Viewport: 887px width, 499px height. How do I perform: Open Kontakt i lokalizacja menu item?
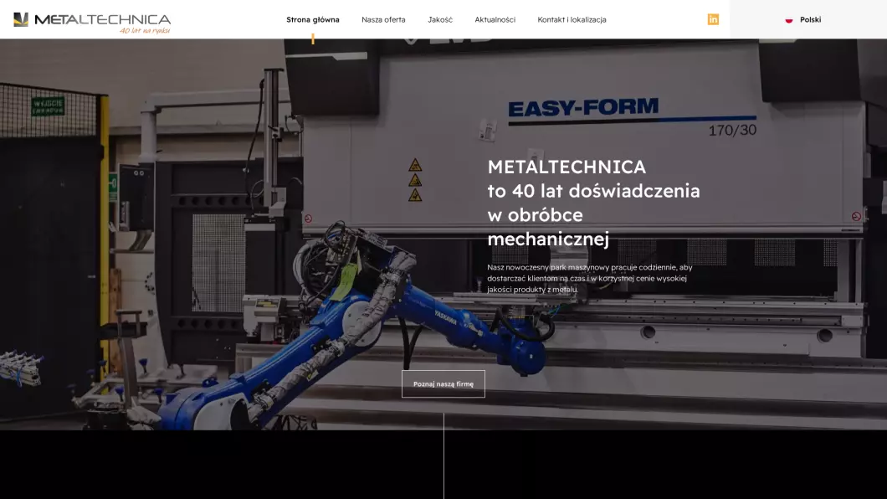(x=572, y=20)
